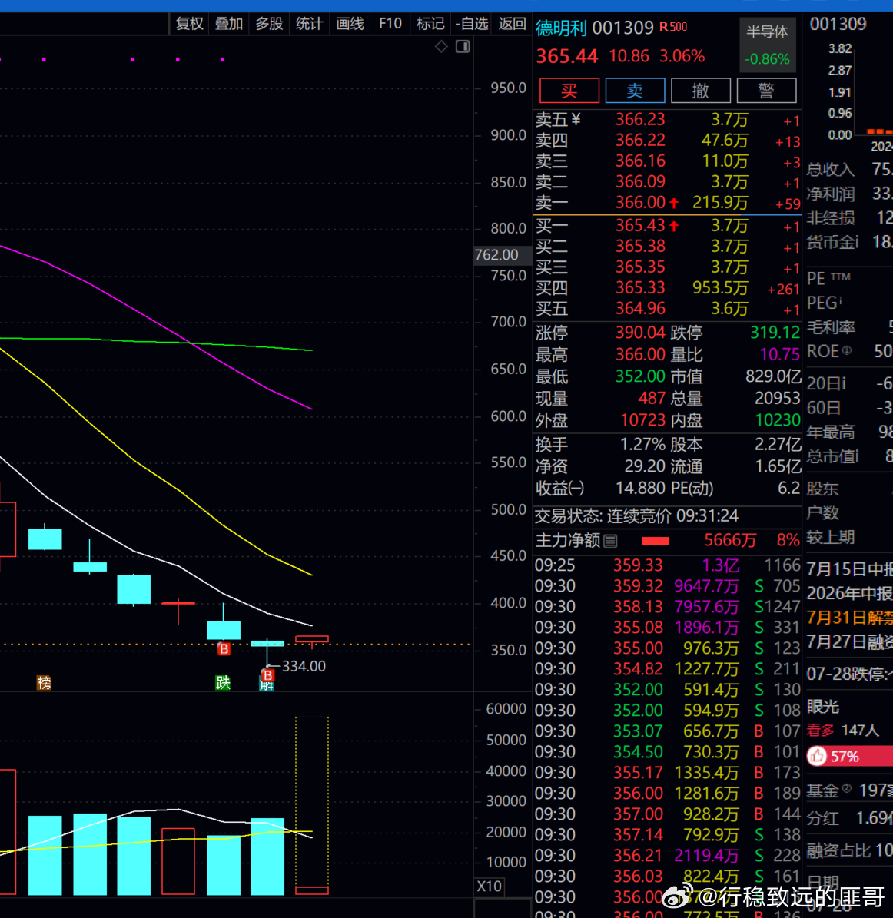Click the 榜 badge under the candles
This screenshot has width=893, height=918.
44,683
